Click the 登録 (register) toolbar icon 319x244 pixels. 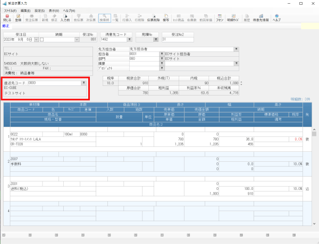[18, 18]
